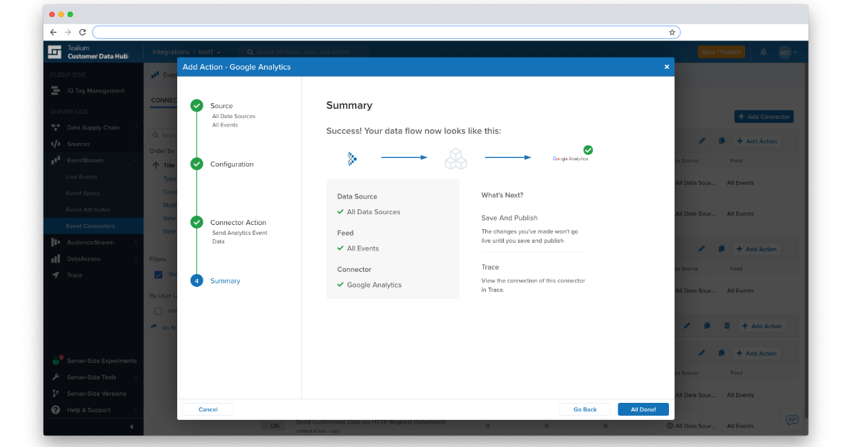Go to the Source step
854x447 pixels.
pos(221,105)
